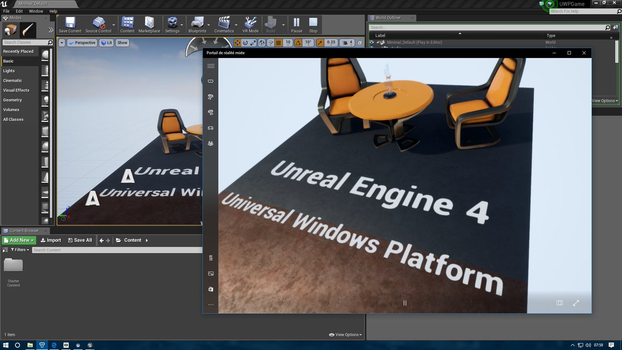622x350 pixels.
Task: Open viewport options dropdown arrow
Action: (62, 43)
